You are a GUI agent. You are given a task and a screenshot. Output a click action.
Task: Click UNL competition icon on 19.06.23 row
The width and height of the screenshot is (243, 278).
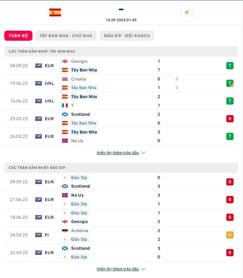pyautogui.click(x=39, y=83)
